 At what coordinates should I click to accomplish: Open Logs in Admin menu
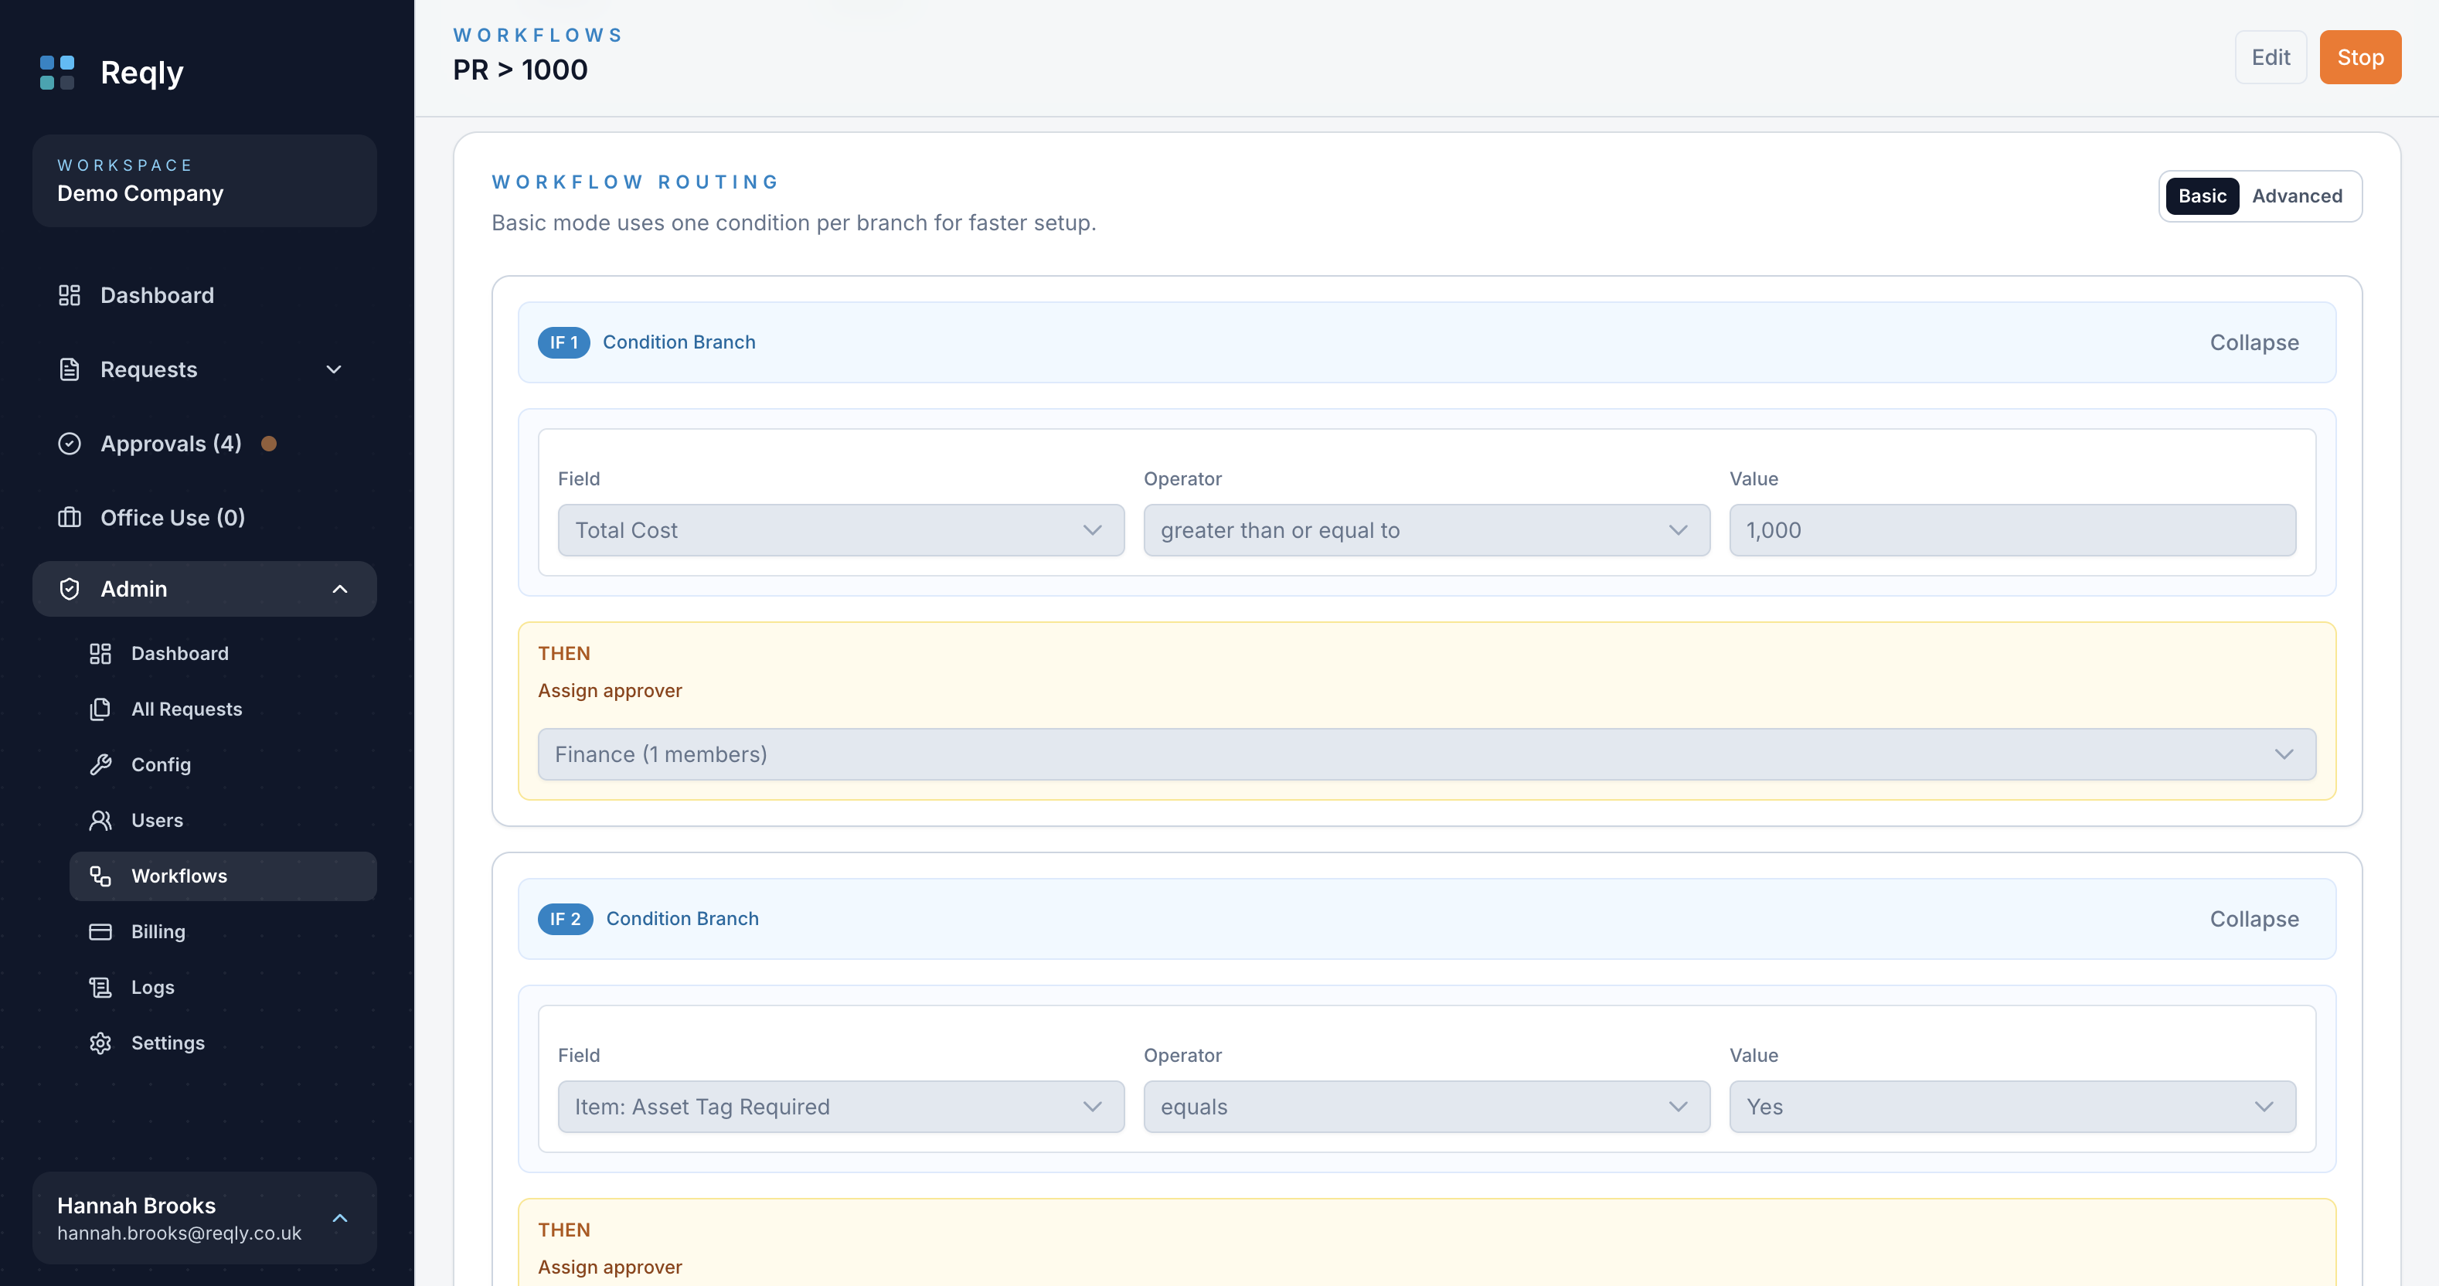(x=223, y=987)
